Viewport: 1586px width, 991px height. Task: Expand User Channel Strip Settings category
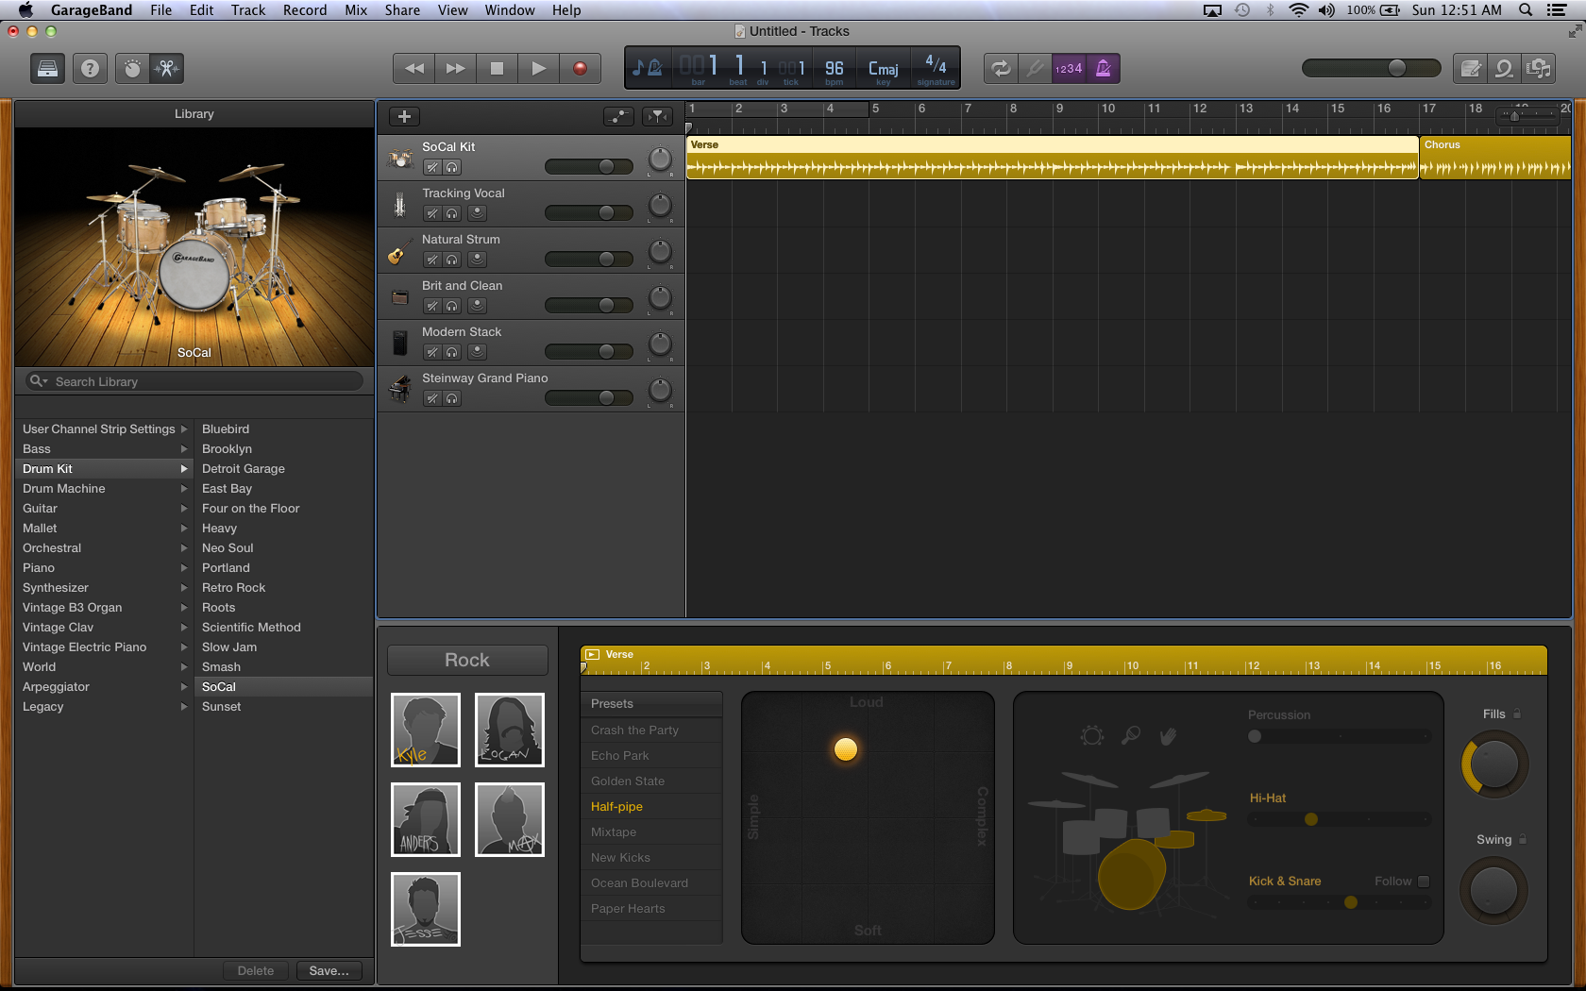[184, 428]
